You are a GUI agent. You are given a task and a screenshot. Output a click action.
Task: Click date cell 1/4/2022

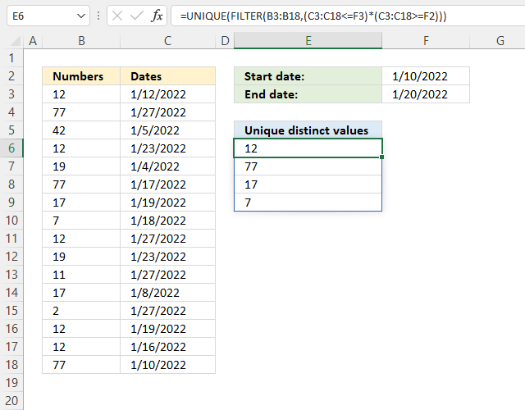167,166
